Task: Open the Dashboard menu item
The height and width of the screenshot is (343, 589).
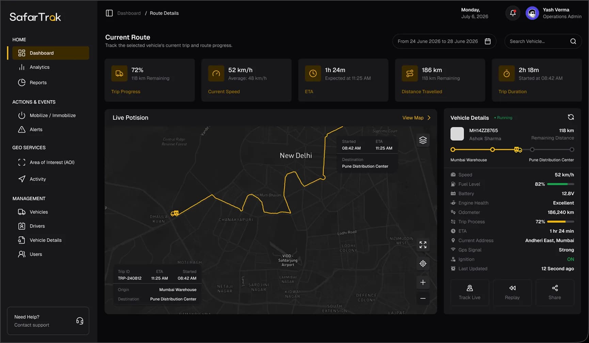Action: click(x=51, y=53)
